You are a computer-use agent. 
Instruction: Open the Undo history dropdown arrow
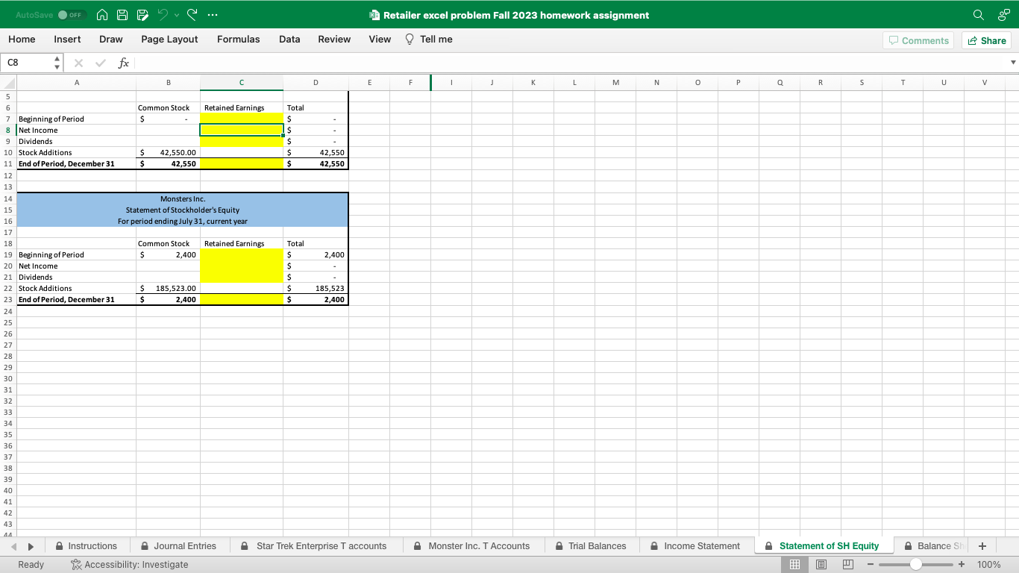point(176,15)
